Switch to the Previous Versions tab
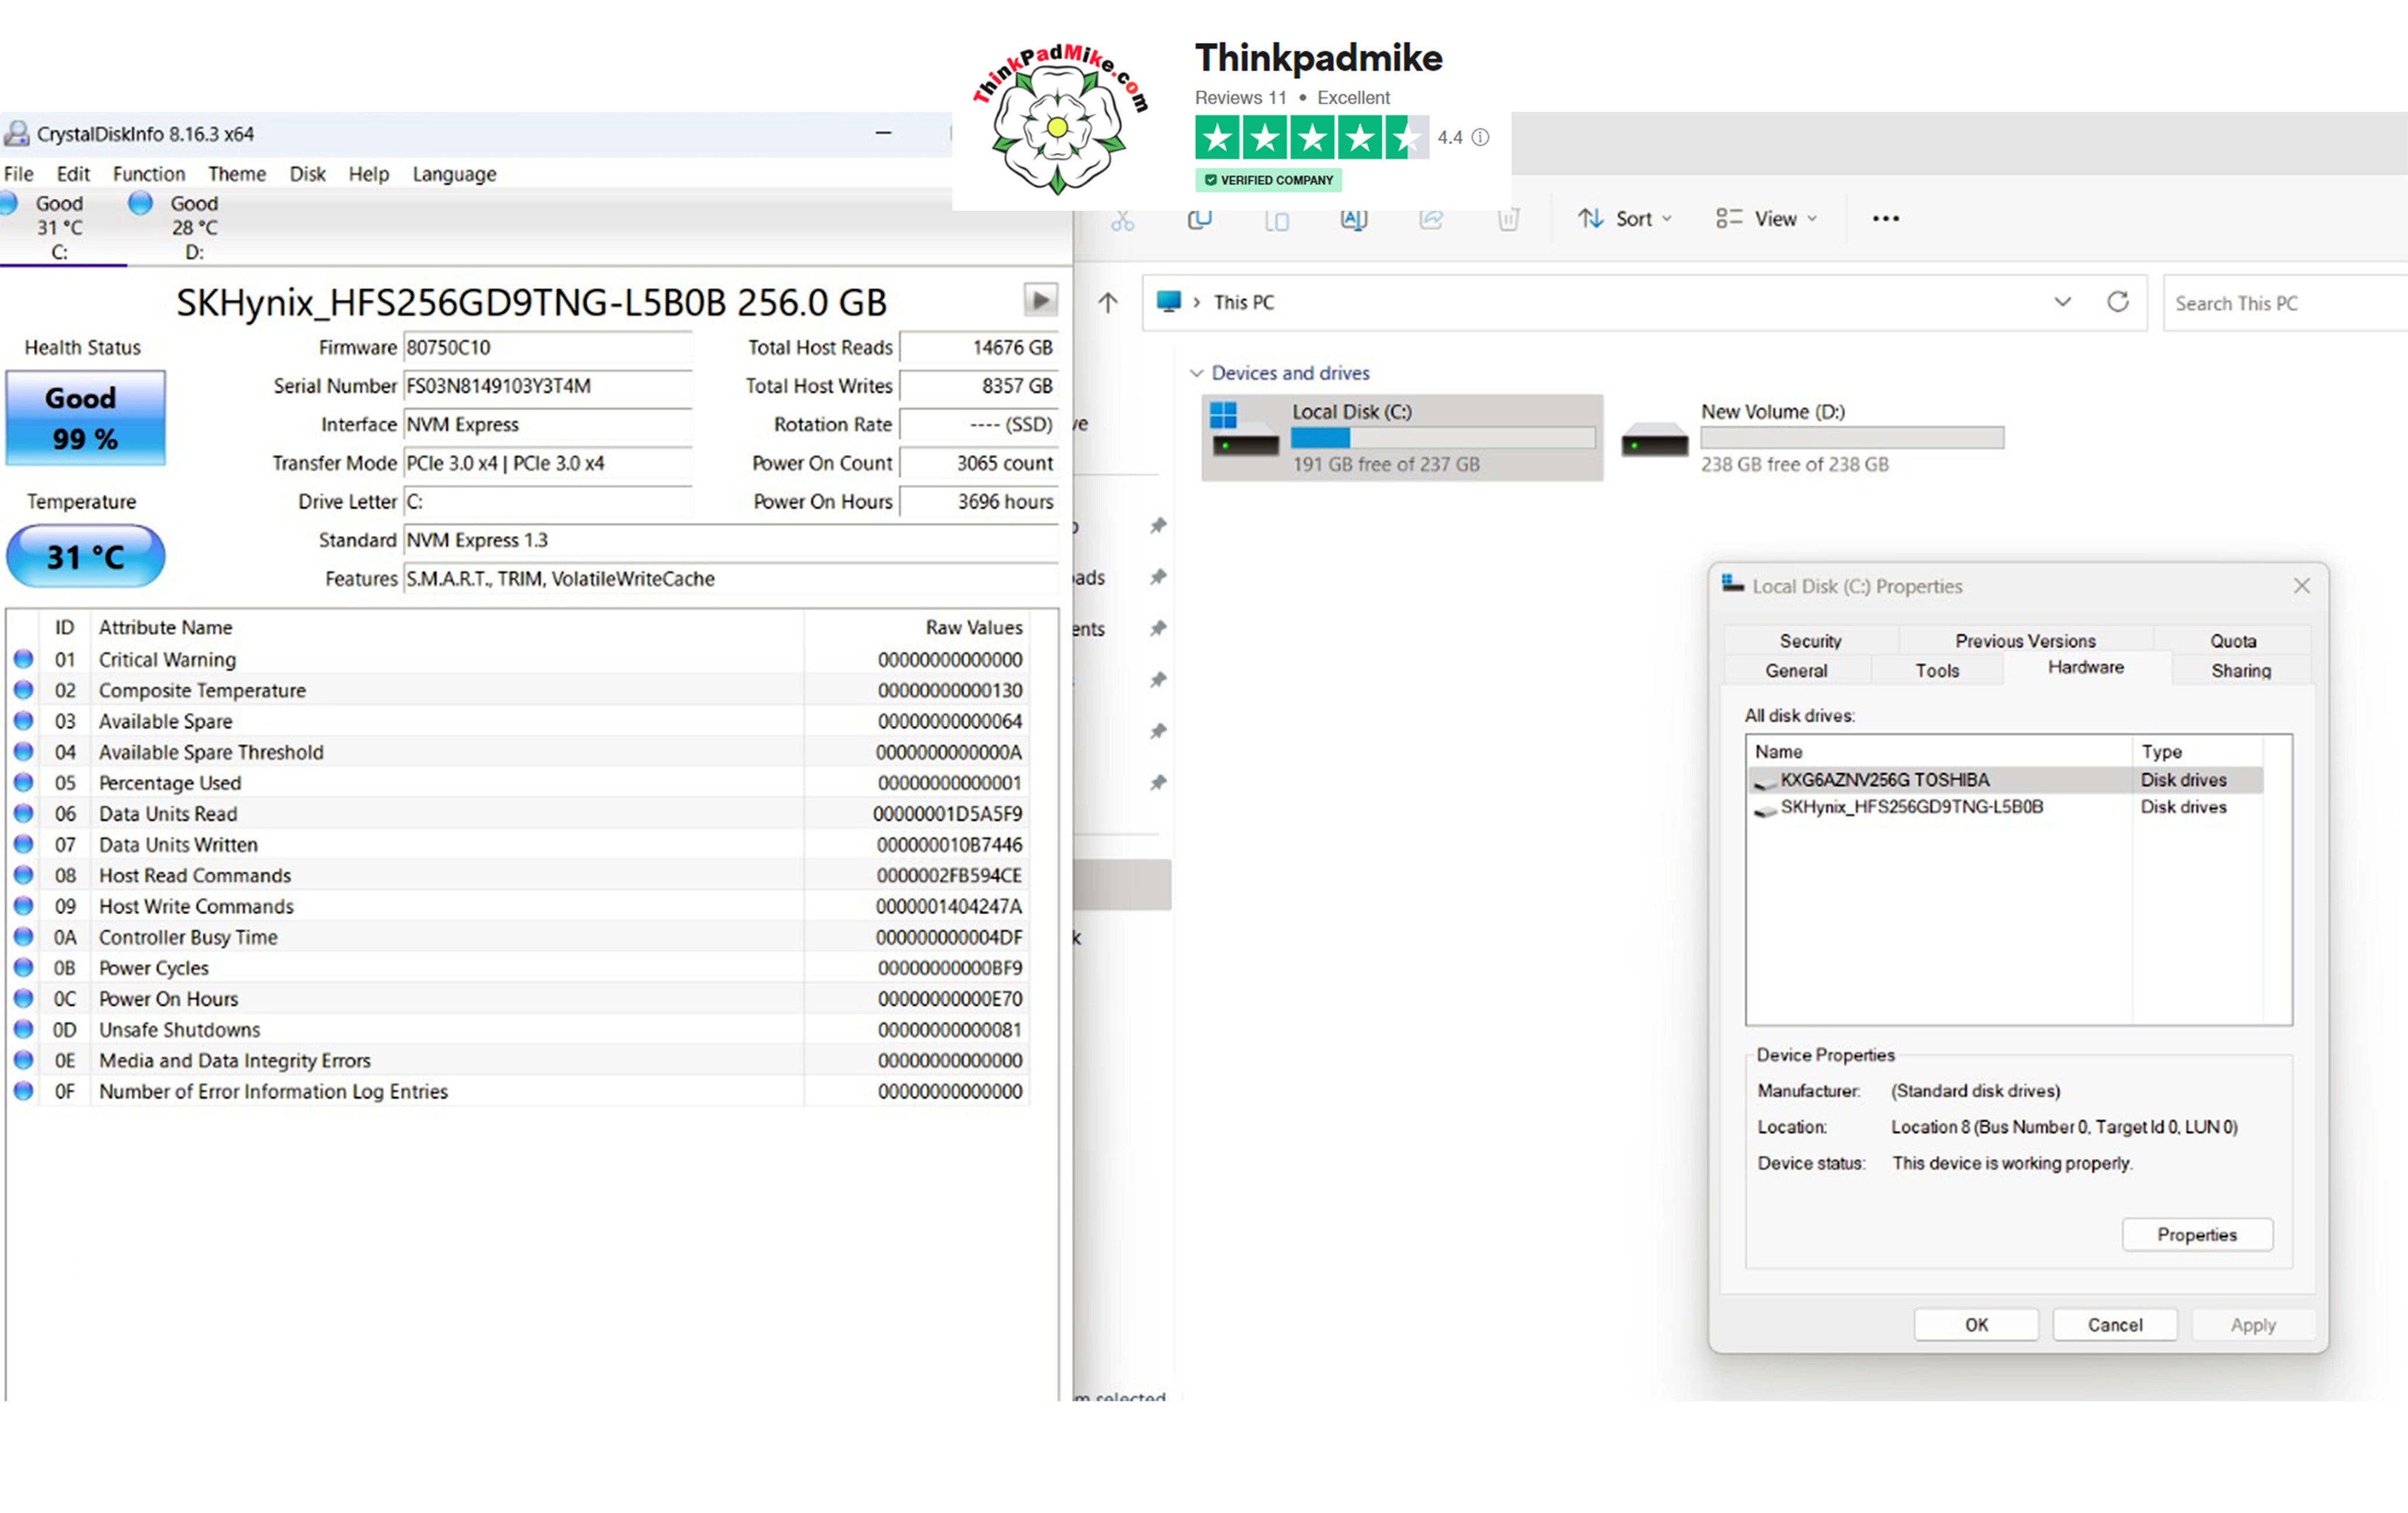Screen dimensions: 2408x1513 tap(2025, 640)
